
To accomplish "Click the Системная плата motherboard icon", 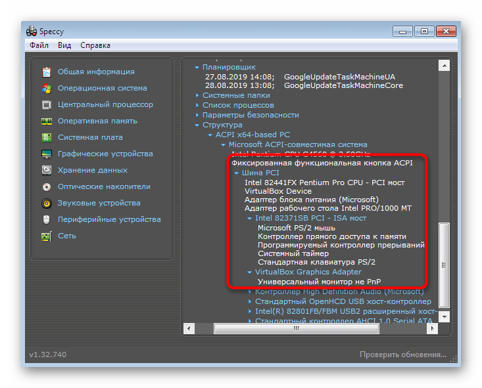I will pos(47,137).
